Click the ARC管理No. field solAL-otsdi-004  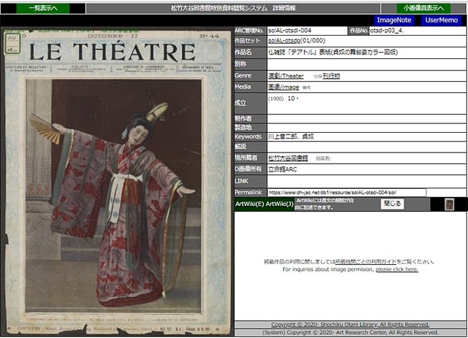(306, 30)
